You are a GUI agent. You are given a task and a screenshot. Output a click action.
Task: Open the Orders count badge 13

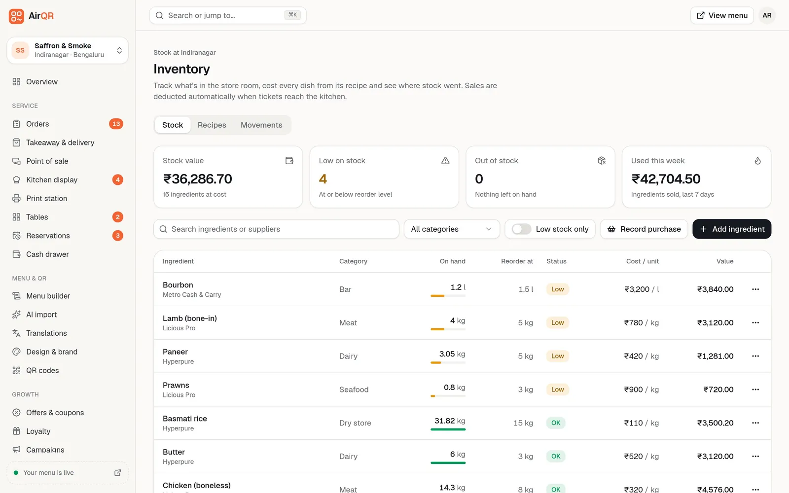coord(116,124)
